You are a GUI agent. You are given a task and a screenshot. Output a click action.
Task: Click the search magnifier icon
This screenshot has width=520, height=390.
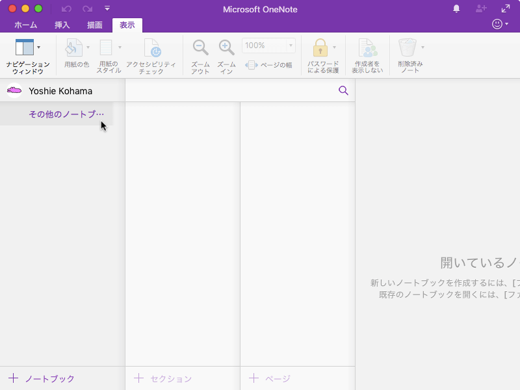(343, 90)
